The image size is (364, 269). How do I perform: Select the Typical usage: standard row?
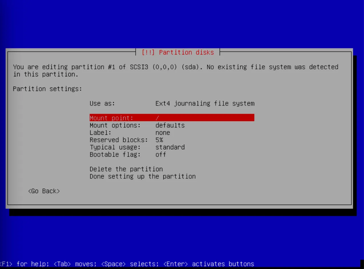coord(137,147)
